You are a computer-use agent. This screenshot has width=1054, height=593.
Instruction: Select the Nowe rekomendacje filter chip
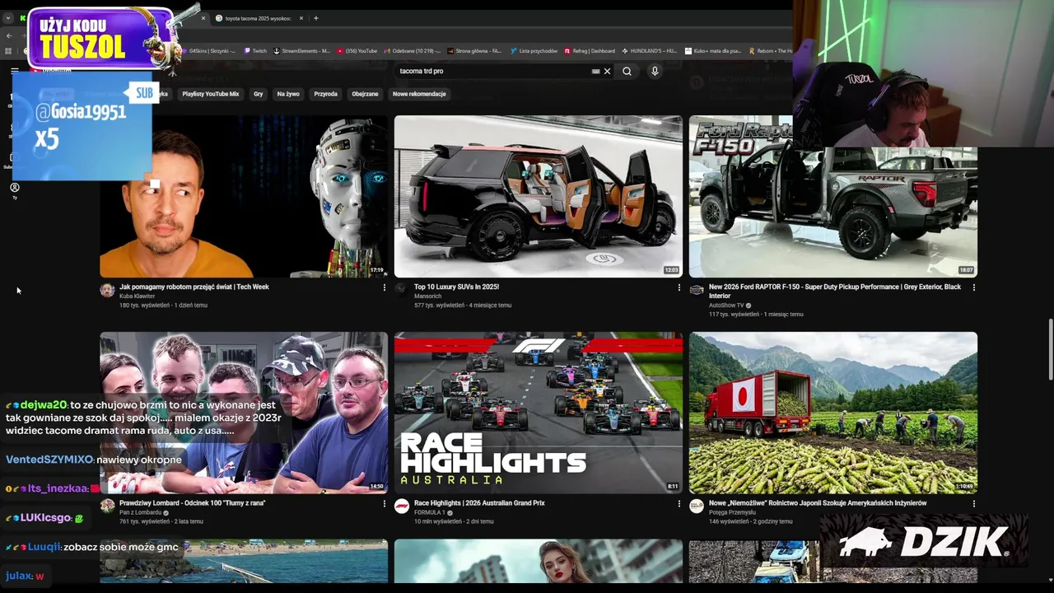pyautogui.click(x=419, y=94)
